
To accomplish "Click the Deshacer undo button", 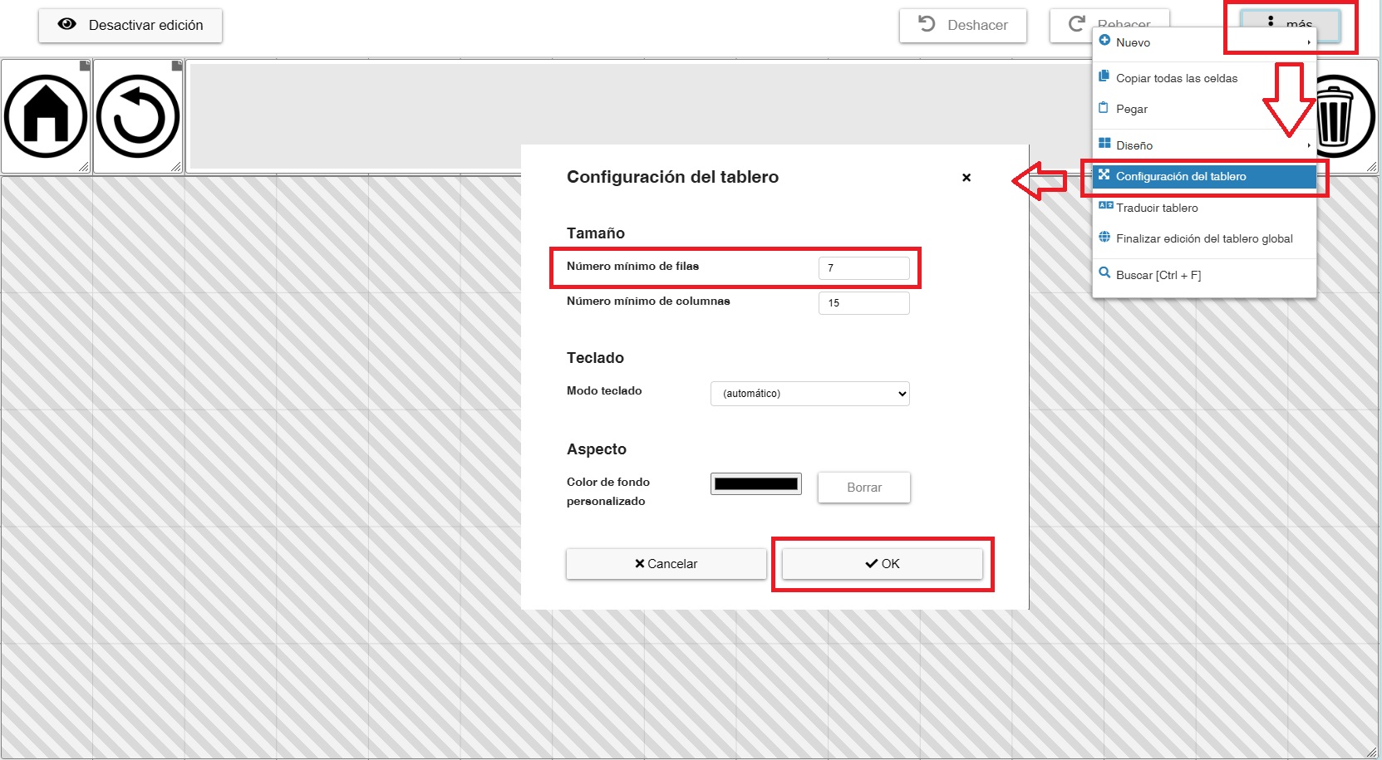I will tap(962, 25).
